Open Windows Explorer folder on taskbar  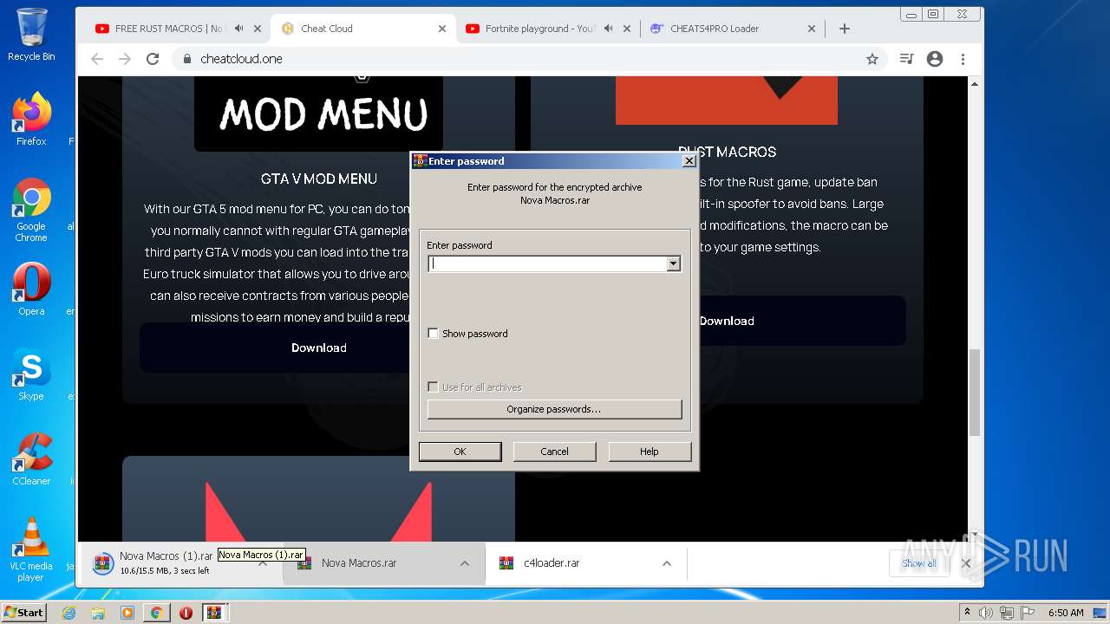pos(98,613)
